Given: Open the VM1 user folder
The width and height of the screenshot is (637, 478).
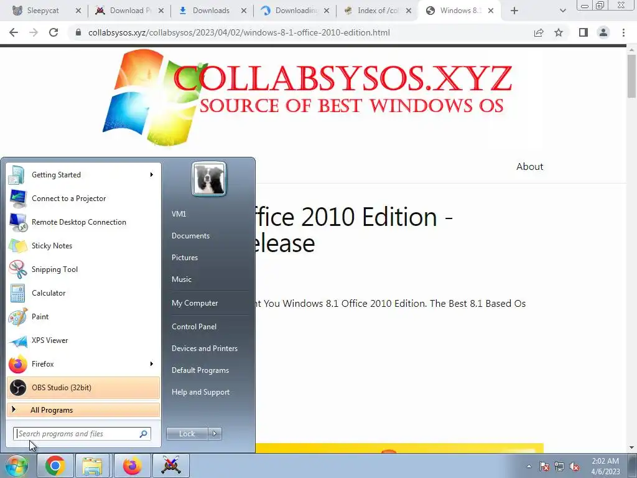Looking at the screenshot, I should point(179,214).
